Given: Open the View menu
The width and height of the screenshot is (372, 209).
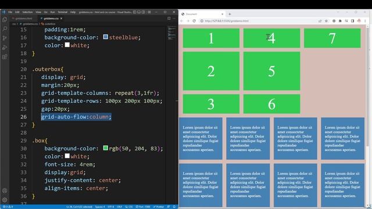Looking at the screenshot, I should click(38, 12).
